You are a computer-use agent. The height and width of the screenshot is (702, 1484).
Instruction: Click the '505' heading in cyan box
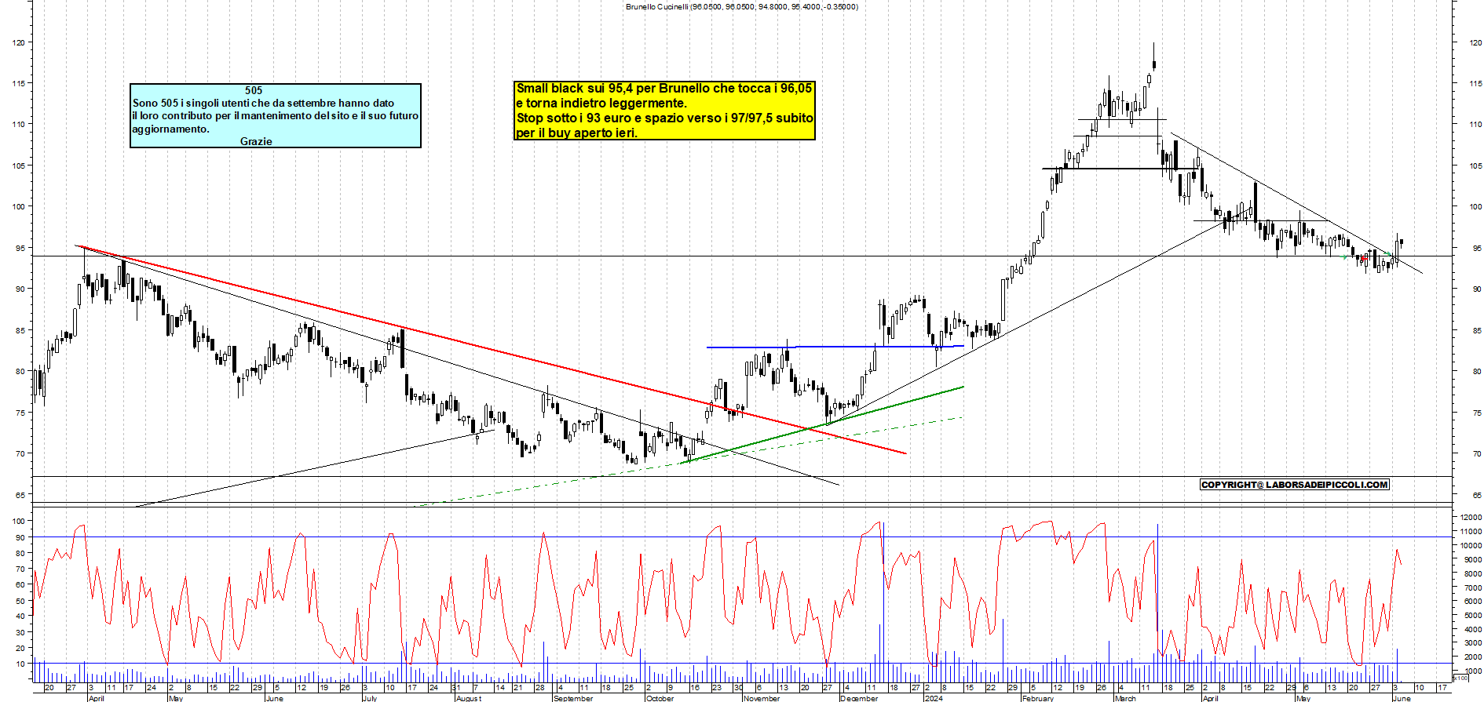tap(254, 90)
